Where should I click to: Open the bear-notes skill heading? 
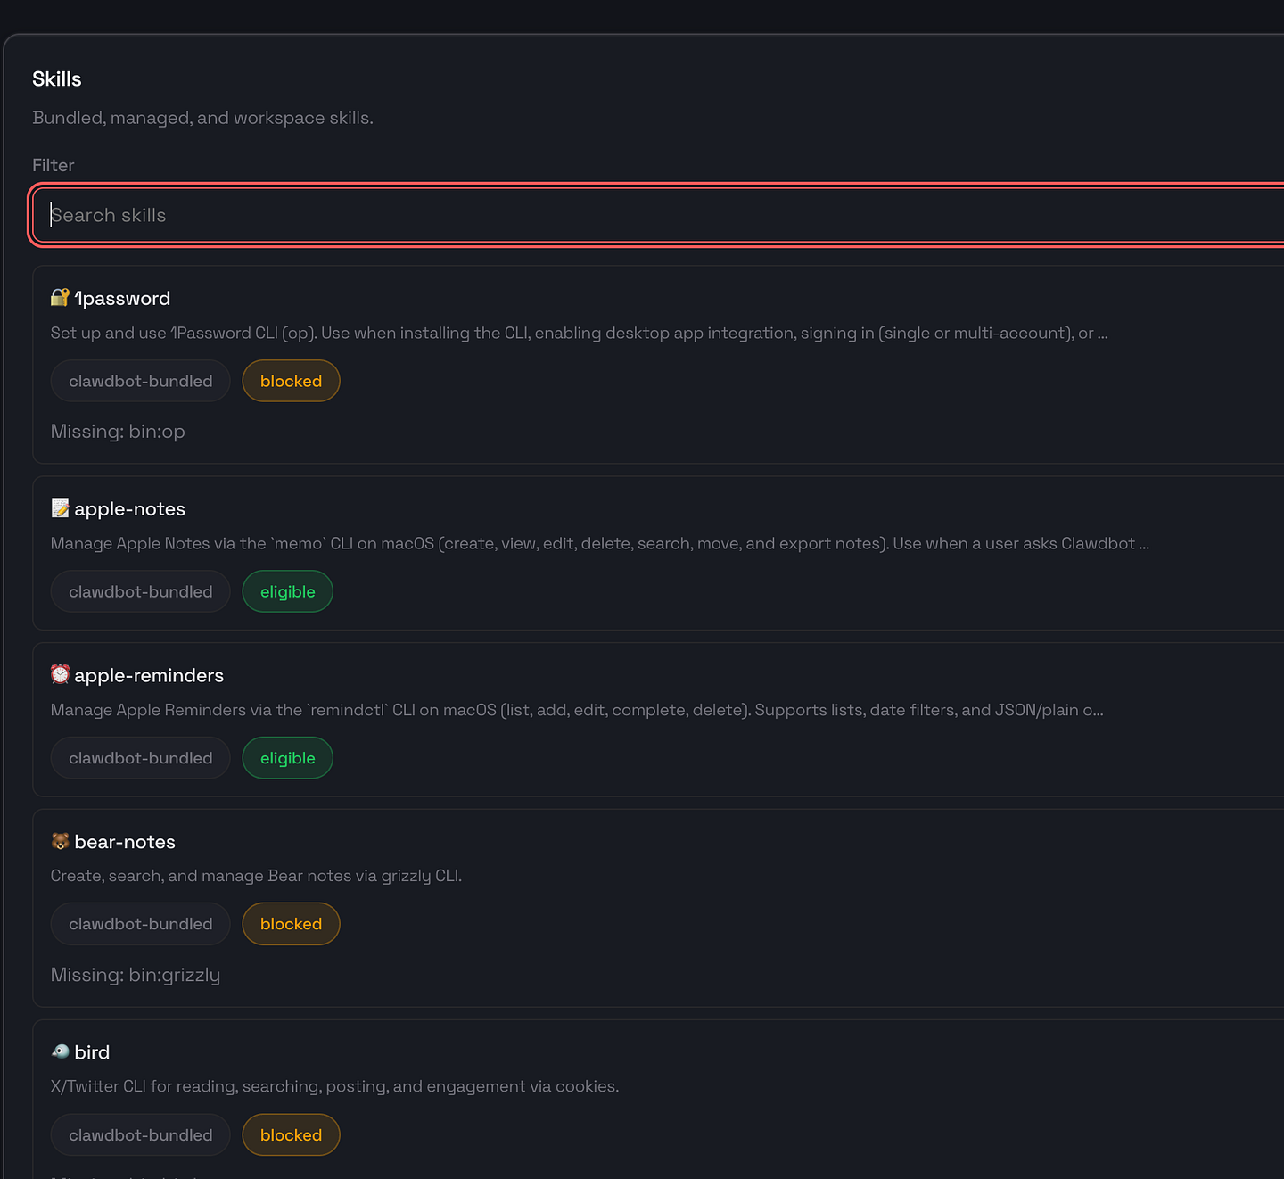(x=125, y=842)
